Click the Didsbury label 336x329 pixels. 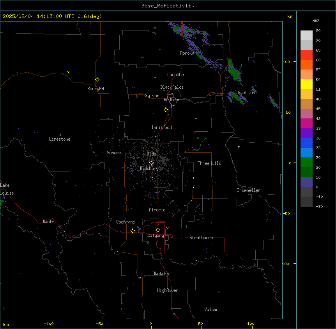[149, 168]
